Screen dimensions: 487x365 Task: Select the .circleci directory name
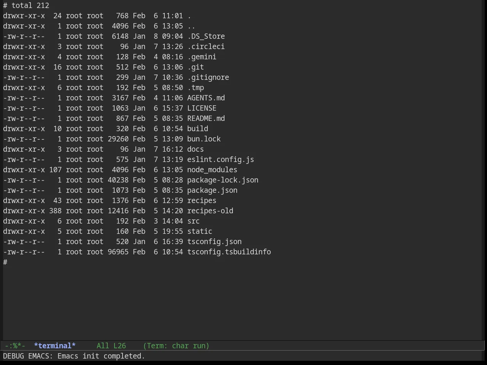point(206,46)
